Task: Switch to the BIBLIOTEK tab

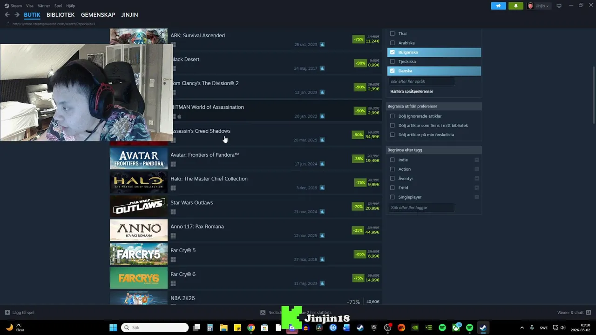Action: [61, 15]
